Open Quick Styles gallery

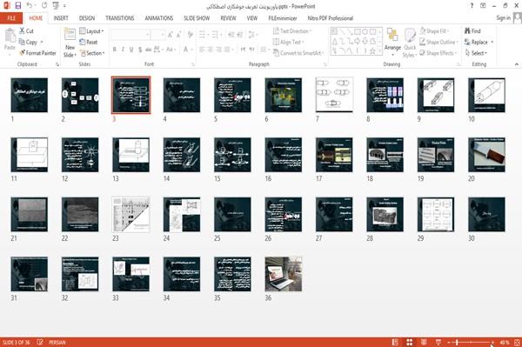(x=410, y=43)
